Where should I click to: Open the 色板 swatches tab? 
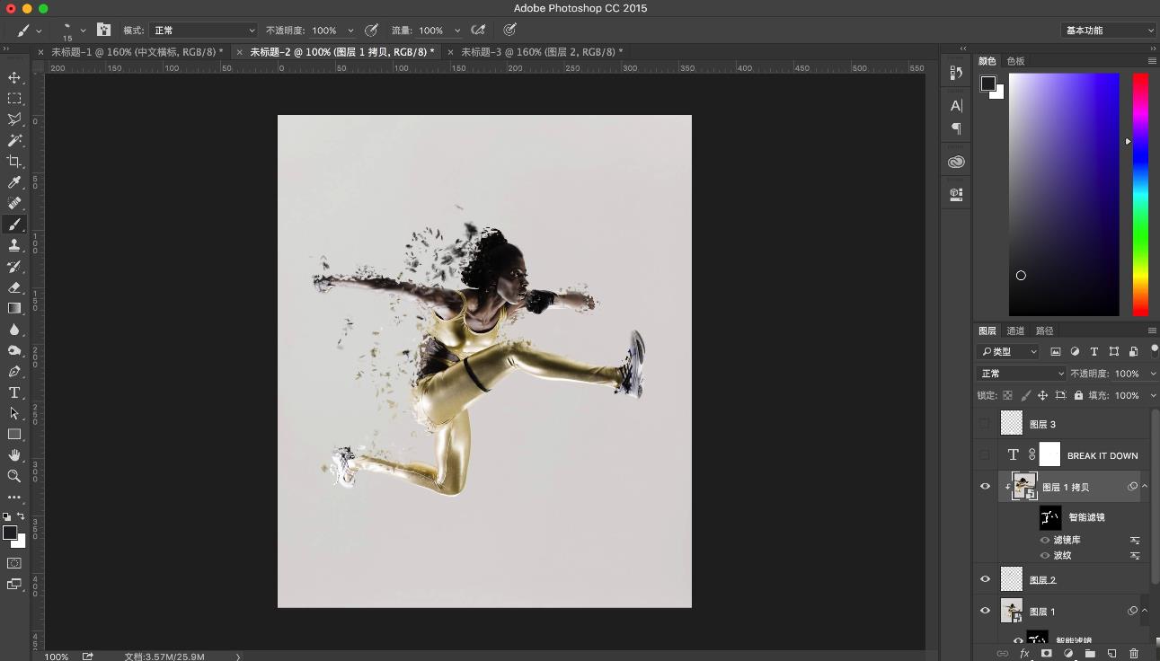[x=1015, y=61]
